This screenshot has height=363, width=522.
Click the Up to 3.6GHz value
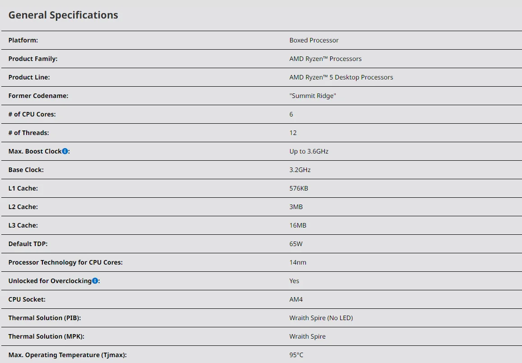(x=309, y=151)
